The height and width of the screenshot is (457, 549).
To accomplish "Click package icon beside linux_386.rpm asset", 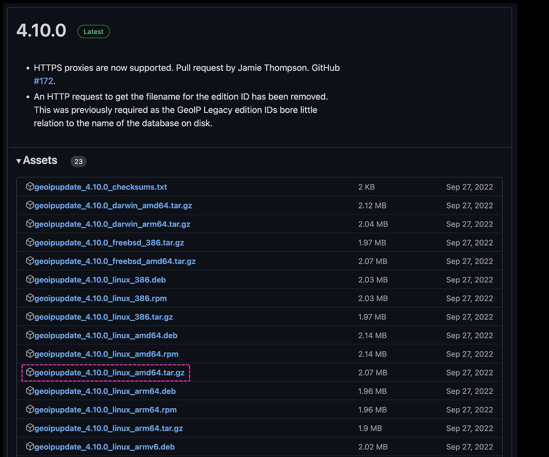I will point(30,298).
